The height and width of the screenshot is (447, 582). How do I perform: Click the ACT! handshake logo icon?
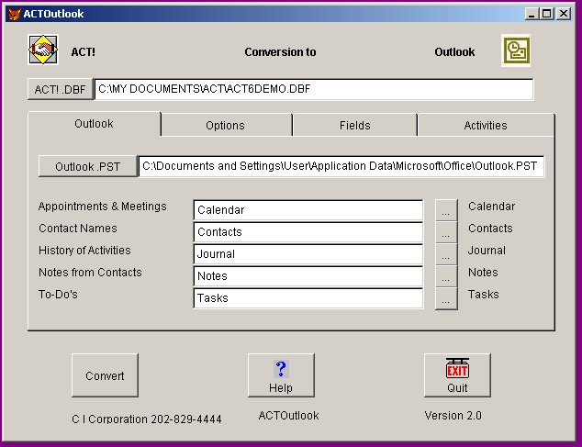click(x=43, y=50)
